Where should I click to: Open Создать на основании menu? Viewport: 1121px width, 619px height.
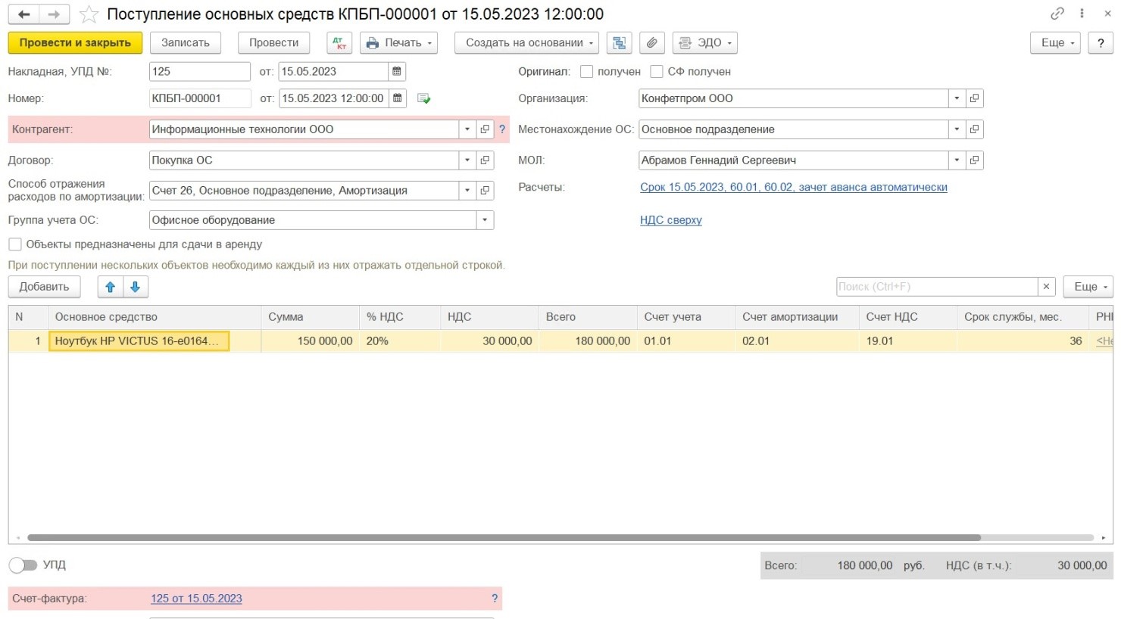527,43
